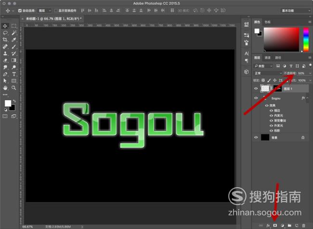Select the Gradient tool
Screen dimensions: 313x229
[14, 60]
